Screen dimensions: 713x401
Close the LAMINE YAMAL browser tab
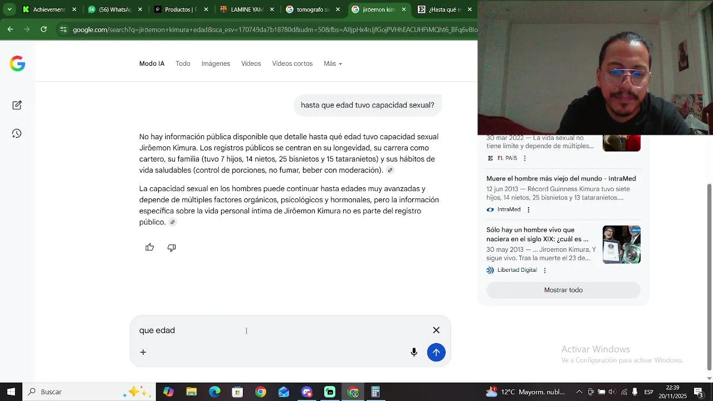[x=272, y=9]
